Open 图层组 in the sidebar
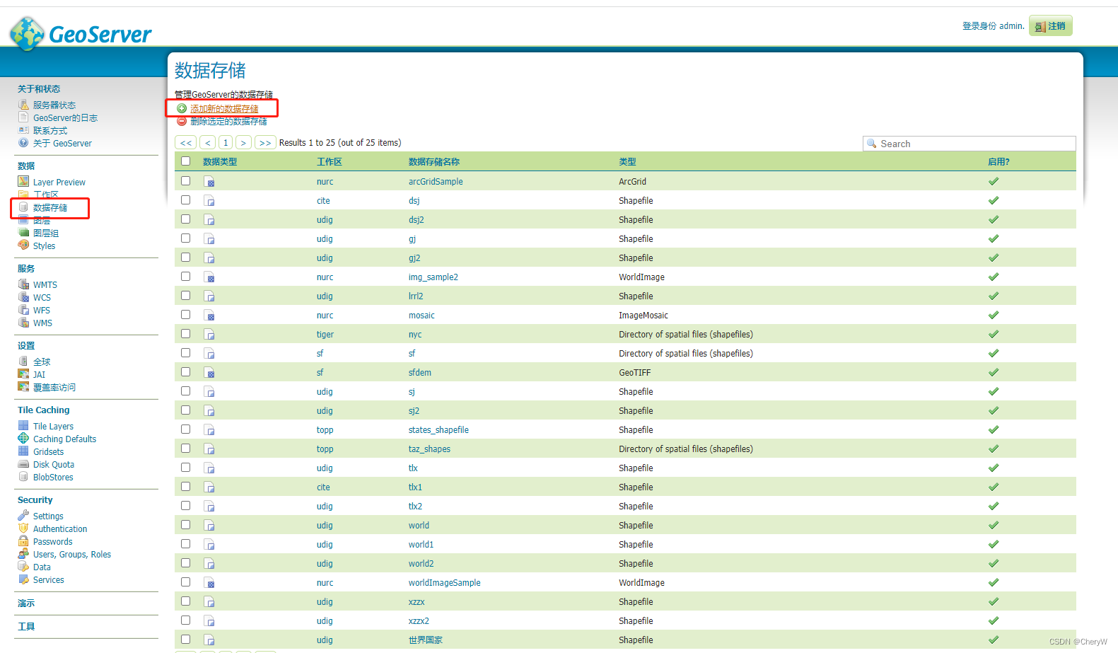 [x=46, y=233]
